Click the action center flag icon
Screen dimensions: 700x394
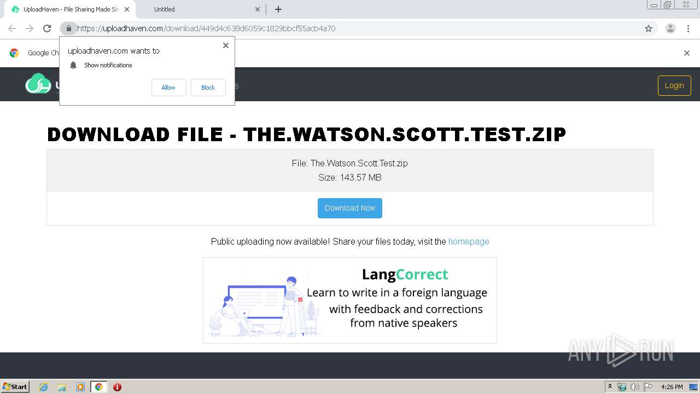point(648,387)
